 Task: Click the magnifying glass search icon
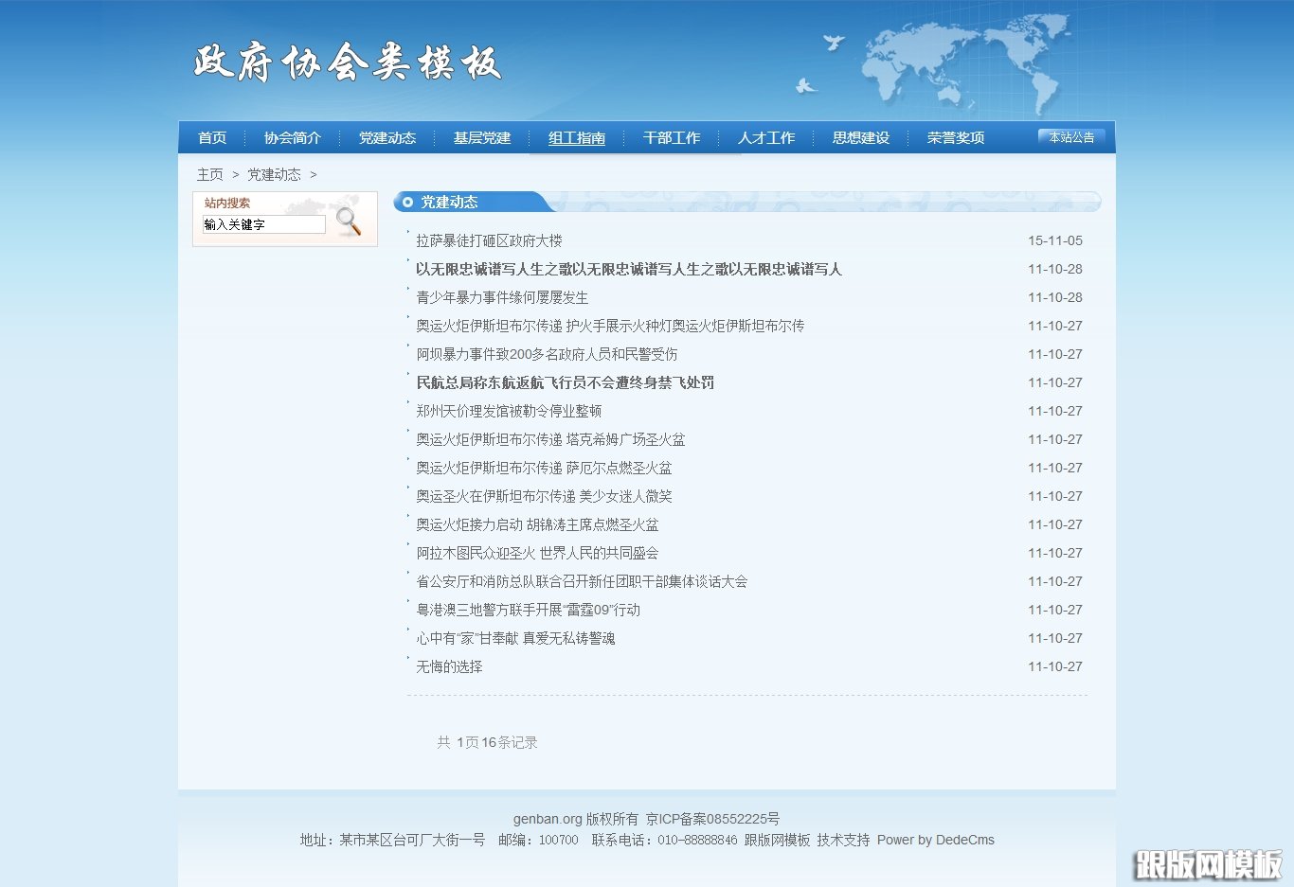(x=349, y=221)
